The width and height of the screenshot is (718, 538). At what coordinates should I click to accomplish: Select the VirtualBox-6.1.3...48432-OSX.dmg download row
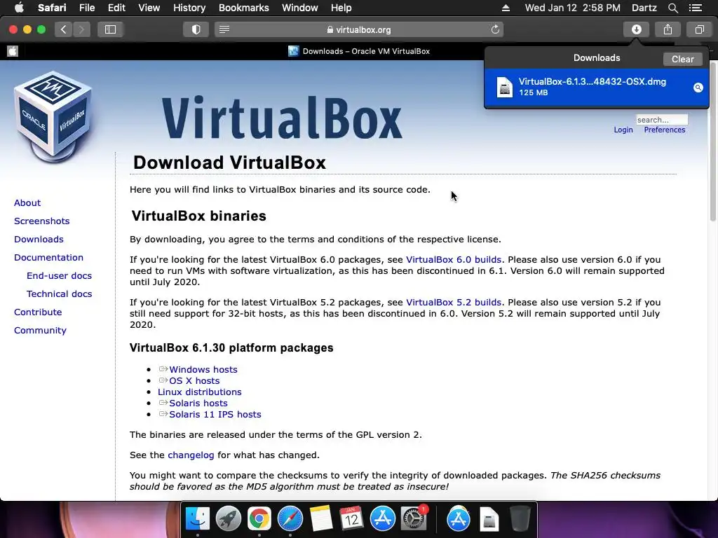596,87
